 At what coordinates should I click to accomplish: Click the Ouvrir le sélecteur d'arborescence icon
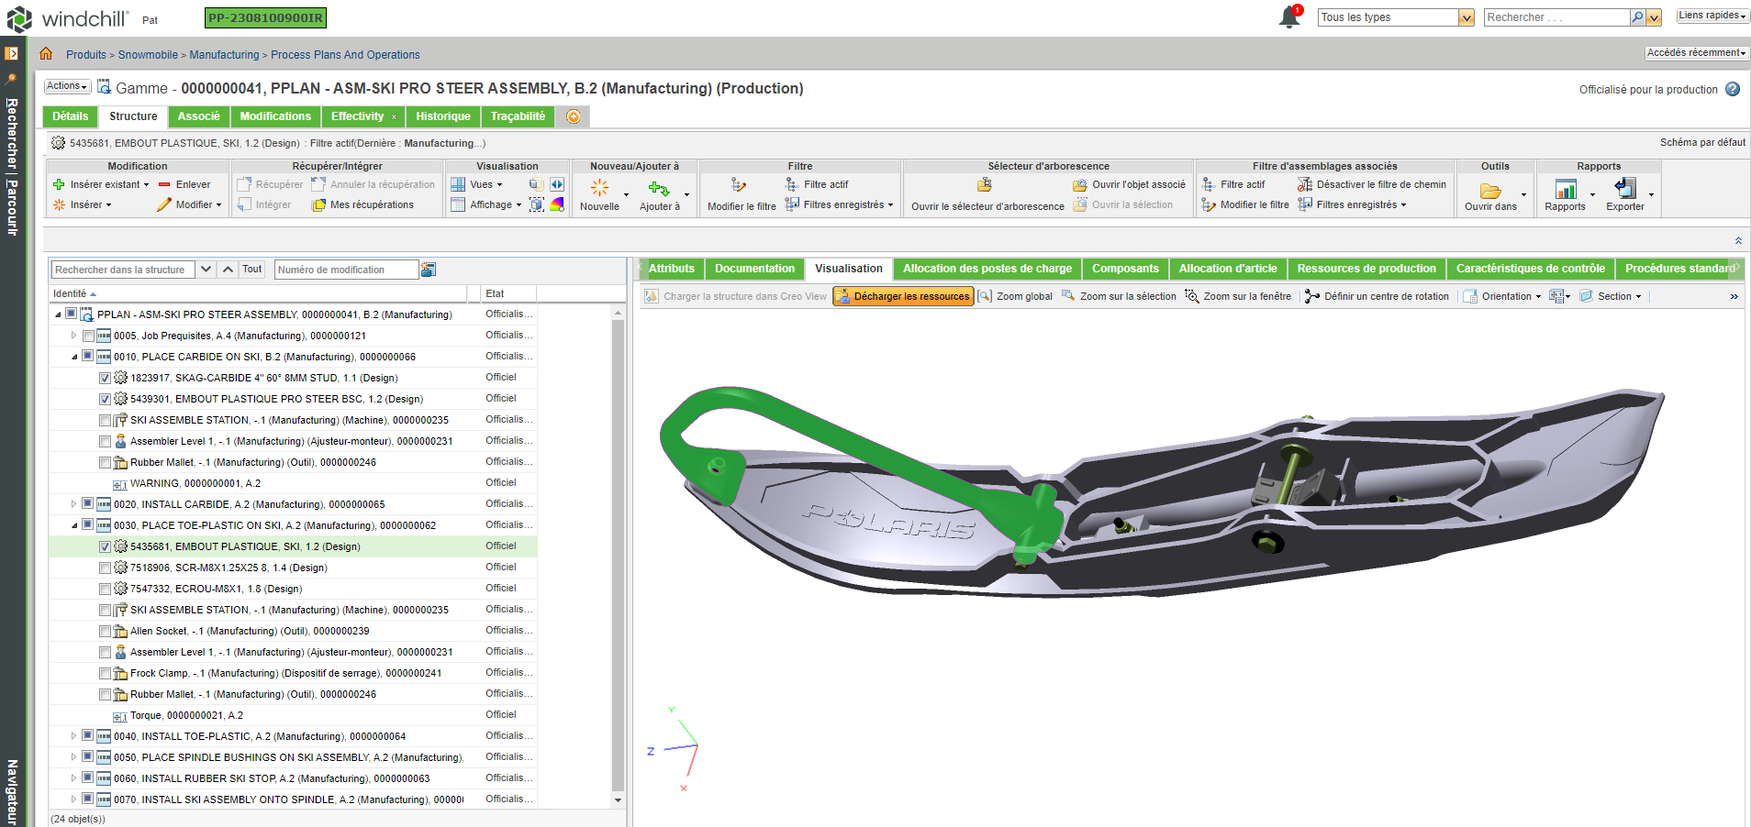point(984,184)
